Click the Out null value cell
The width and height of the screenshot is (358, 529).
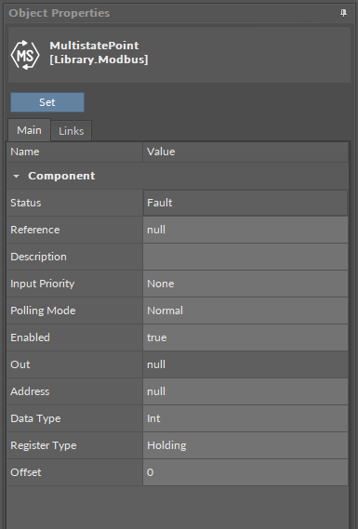point(245,364)
